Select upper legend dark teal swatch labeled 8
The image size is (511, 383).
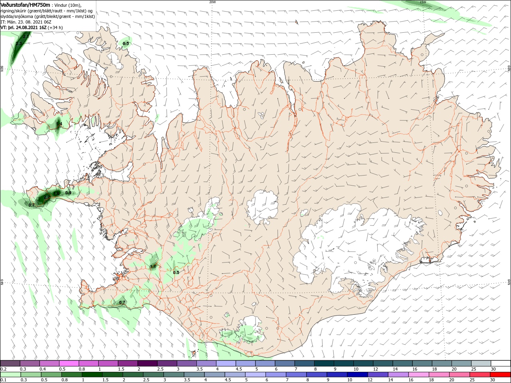coord(324,363)
